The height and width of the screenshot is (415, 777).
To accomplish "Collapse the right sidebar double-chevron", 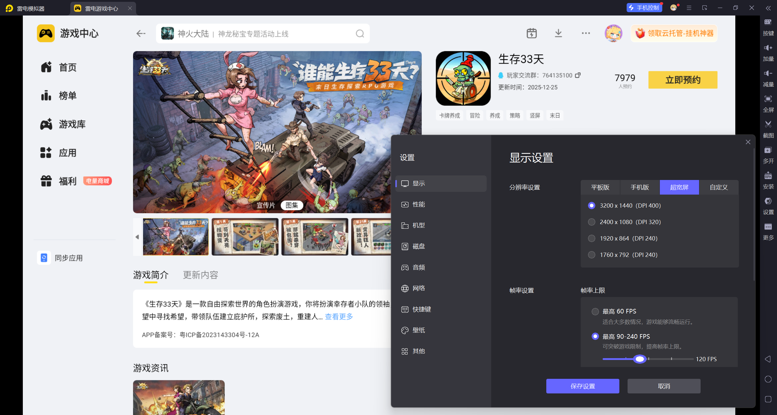I will [768, 8].
